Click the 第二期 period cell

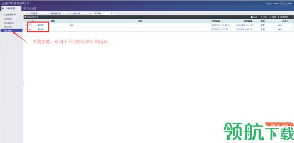pos(40,25)
